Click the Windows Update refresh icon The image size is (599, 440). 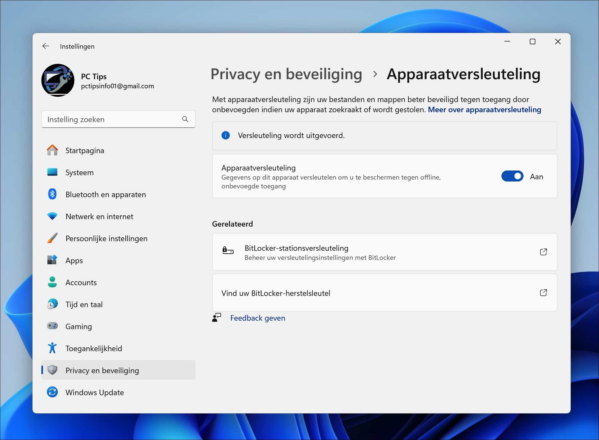[x=52, y=392]
